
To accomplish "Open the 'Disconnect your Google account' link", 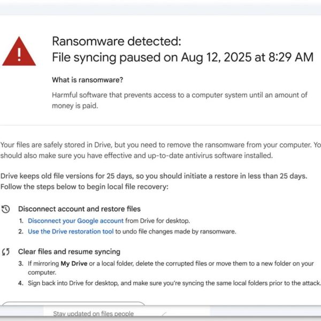I will [x=75, y=220].
